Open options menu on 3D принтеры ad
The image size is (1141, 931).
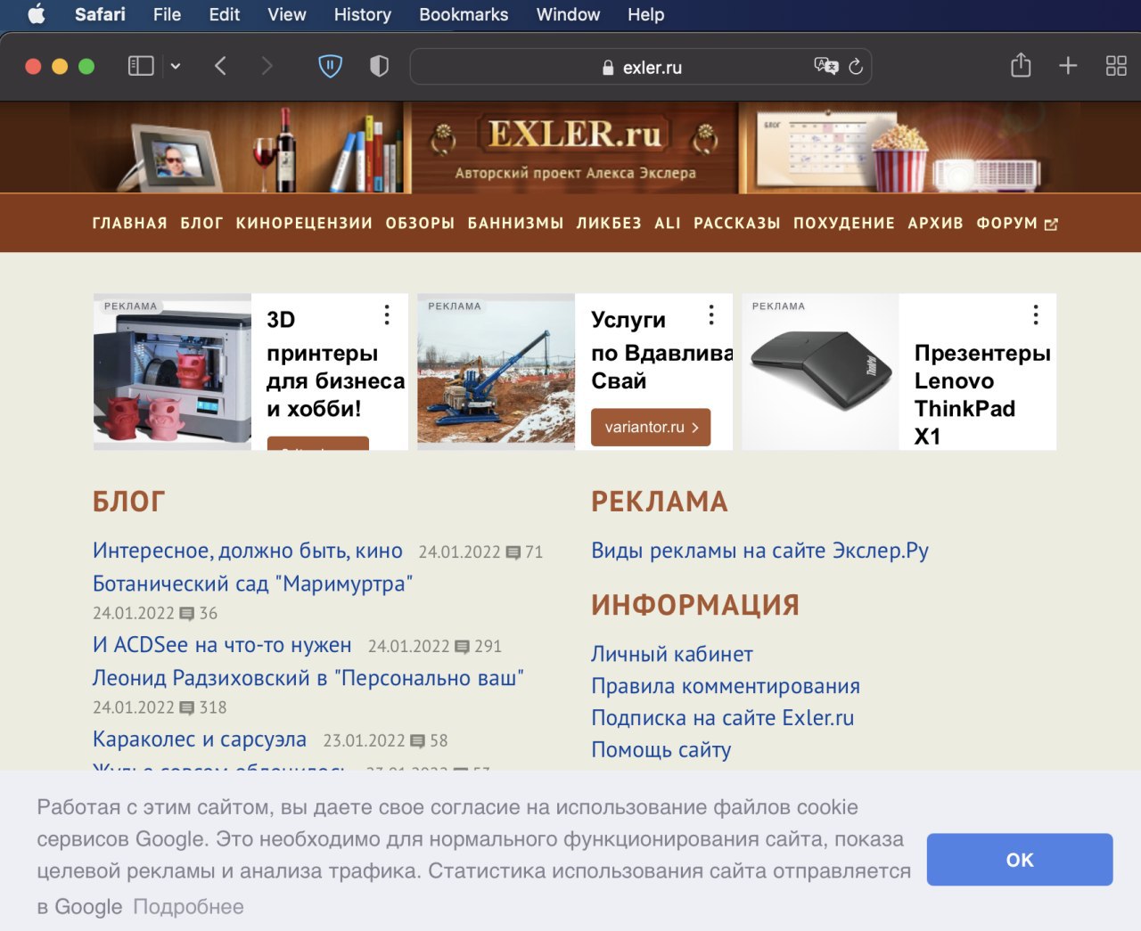[x=387, y=314]
